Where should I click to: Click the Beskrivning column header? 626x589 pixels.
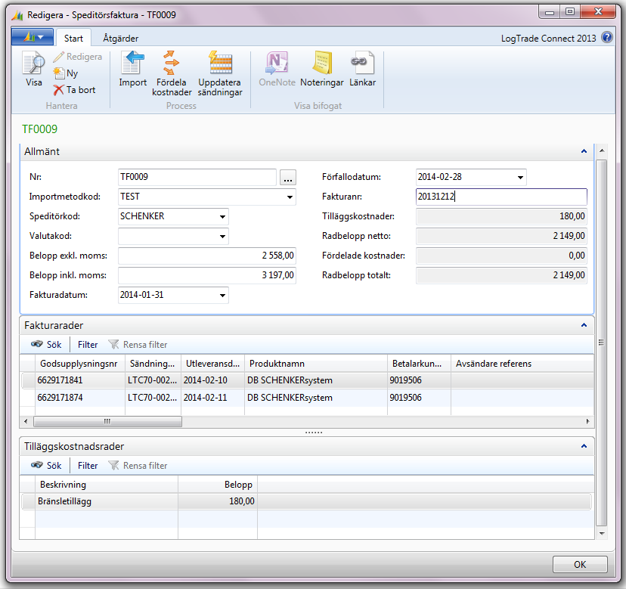click(x=106, y=485)
